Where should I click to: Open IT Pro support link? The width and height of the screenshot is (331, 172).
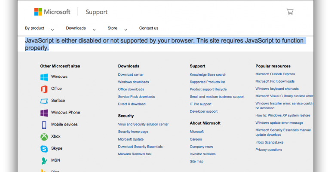(201, 104)
